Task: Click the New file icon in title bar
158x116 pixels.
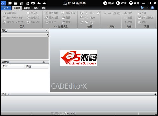Action: [10, 3]
